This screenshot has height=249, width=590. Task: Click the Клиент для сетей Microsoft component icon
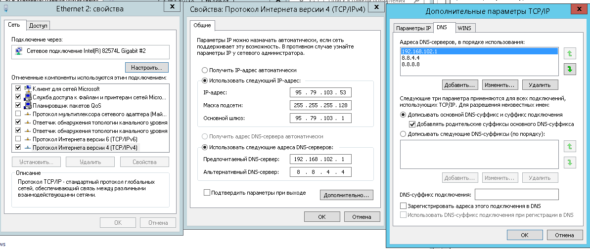click(28, 88)
